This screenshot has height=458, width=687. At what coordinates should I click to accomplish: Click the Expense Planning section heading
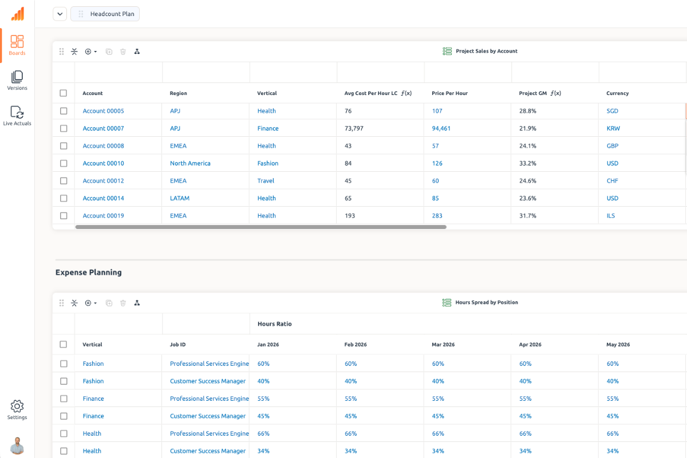(89, 273)
